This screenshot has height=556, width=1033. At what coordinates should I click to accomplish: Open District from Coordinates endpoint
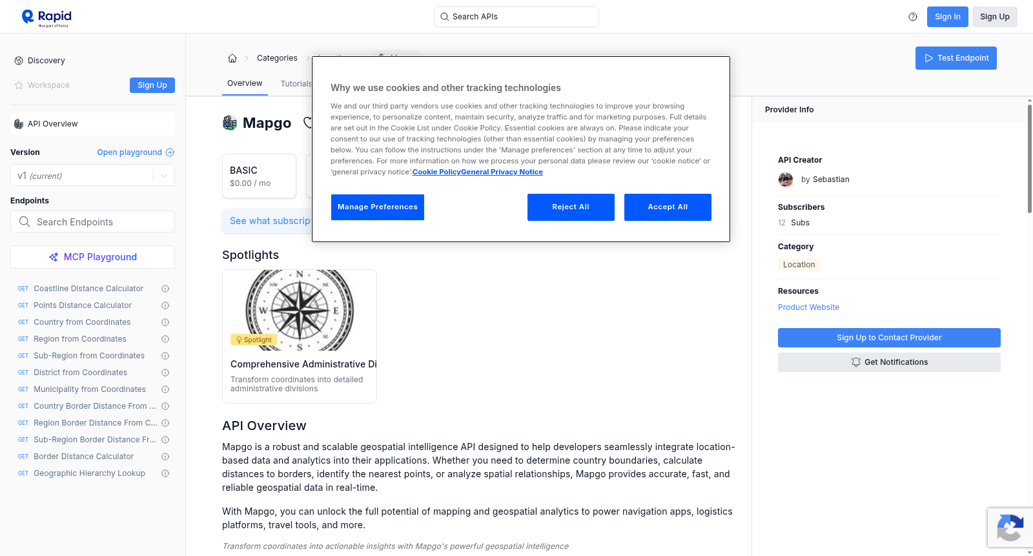coord(81,373)
